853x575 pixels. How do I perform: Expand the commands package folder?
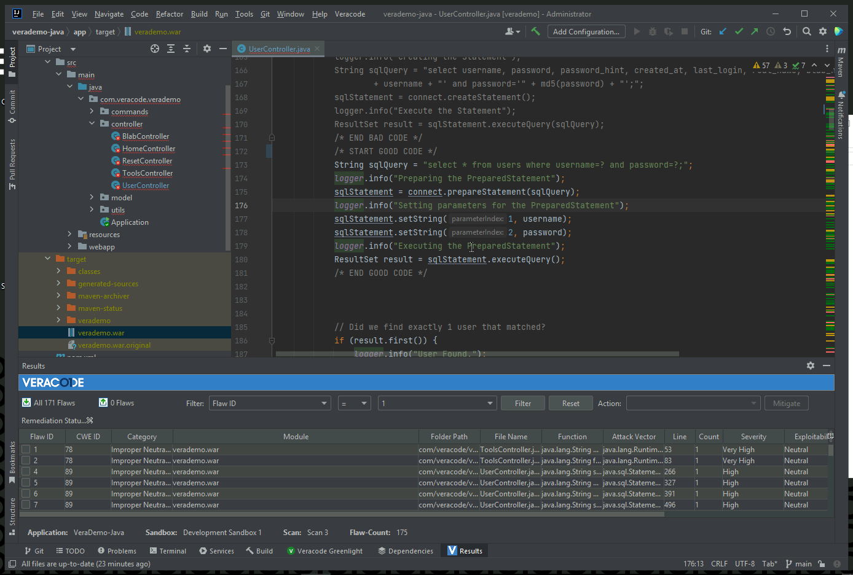(x=92, y=111)
